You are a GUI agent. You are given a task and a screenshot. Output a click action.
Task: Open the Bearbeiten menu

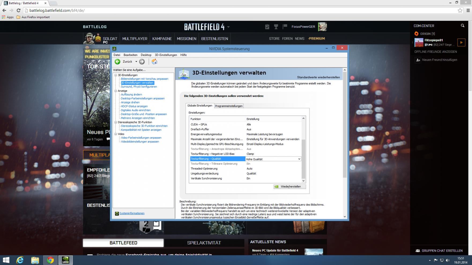pyautogui.click(x=130, y=55)
